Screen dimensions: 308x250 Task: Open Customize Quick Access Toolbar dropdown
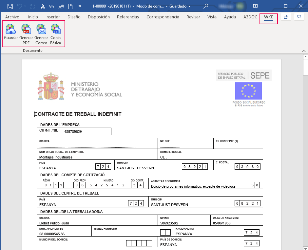(80, 6)
